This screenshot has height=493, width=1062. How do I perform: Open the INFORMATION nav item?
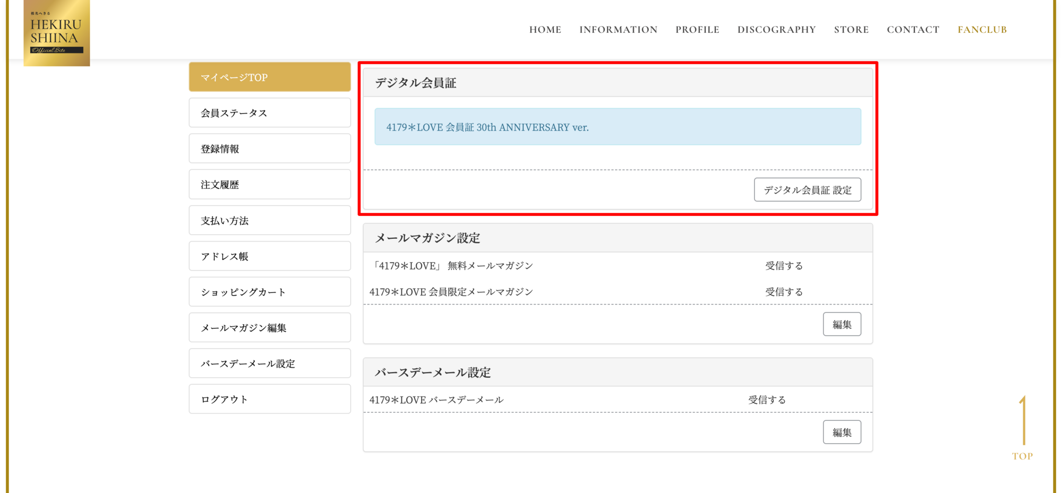(x=618, y=30)
